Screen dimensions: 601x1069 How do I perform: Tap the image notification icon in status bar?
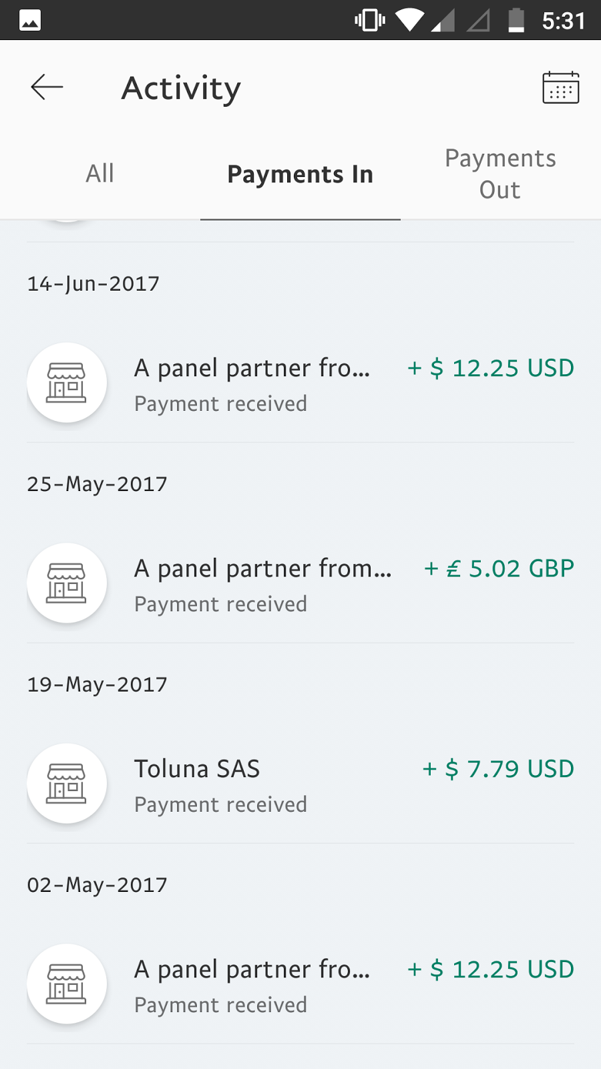tap(30, 21)
